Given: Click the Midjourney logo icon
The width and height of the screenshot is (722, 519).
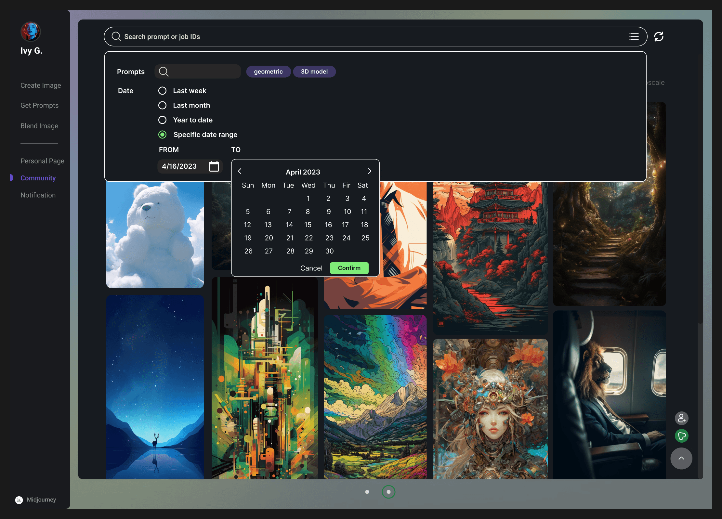Looking at the screenshot, I should (19, 500).
